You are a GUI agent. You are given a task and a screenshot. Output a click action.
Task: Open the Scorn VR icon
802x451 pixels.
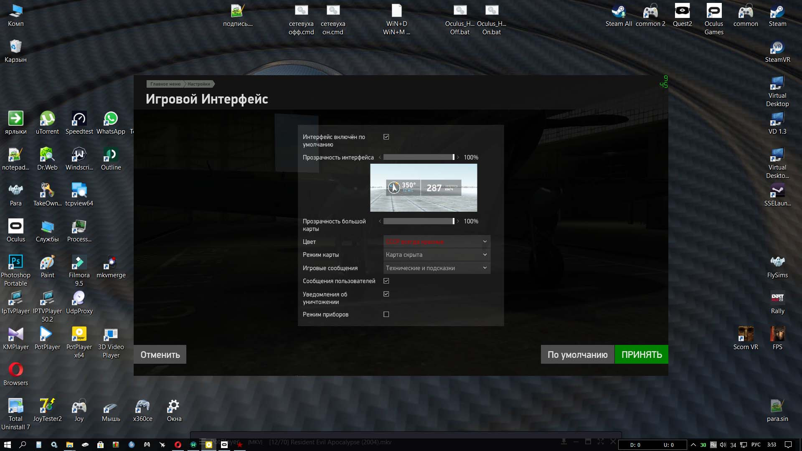pos(746,339)
